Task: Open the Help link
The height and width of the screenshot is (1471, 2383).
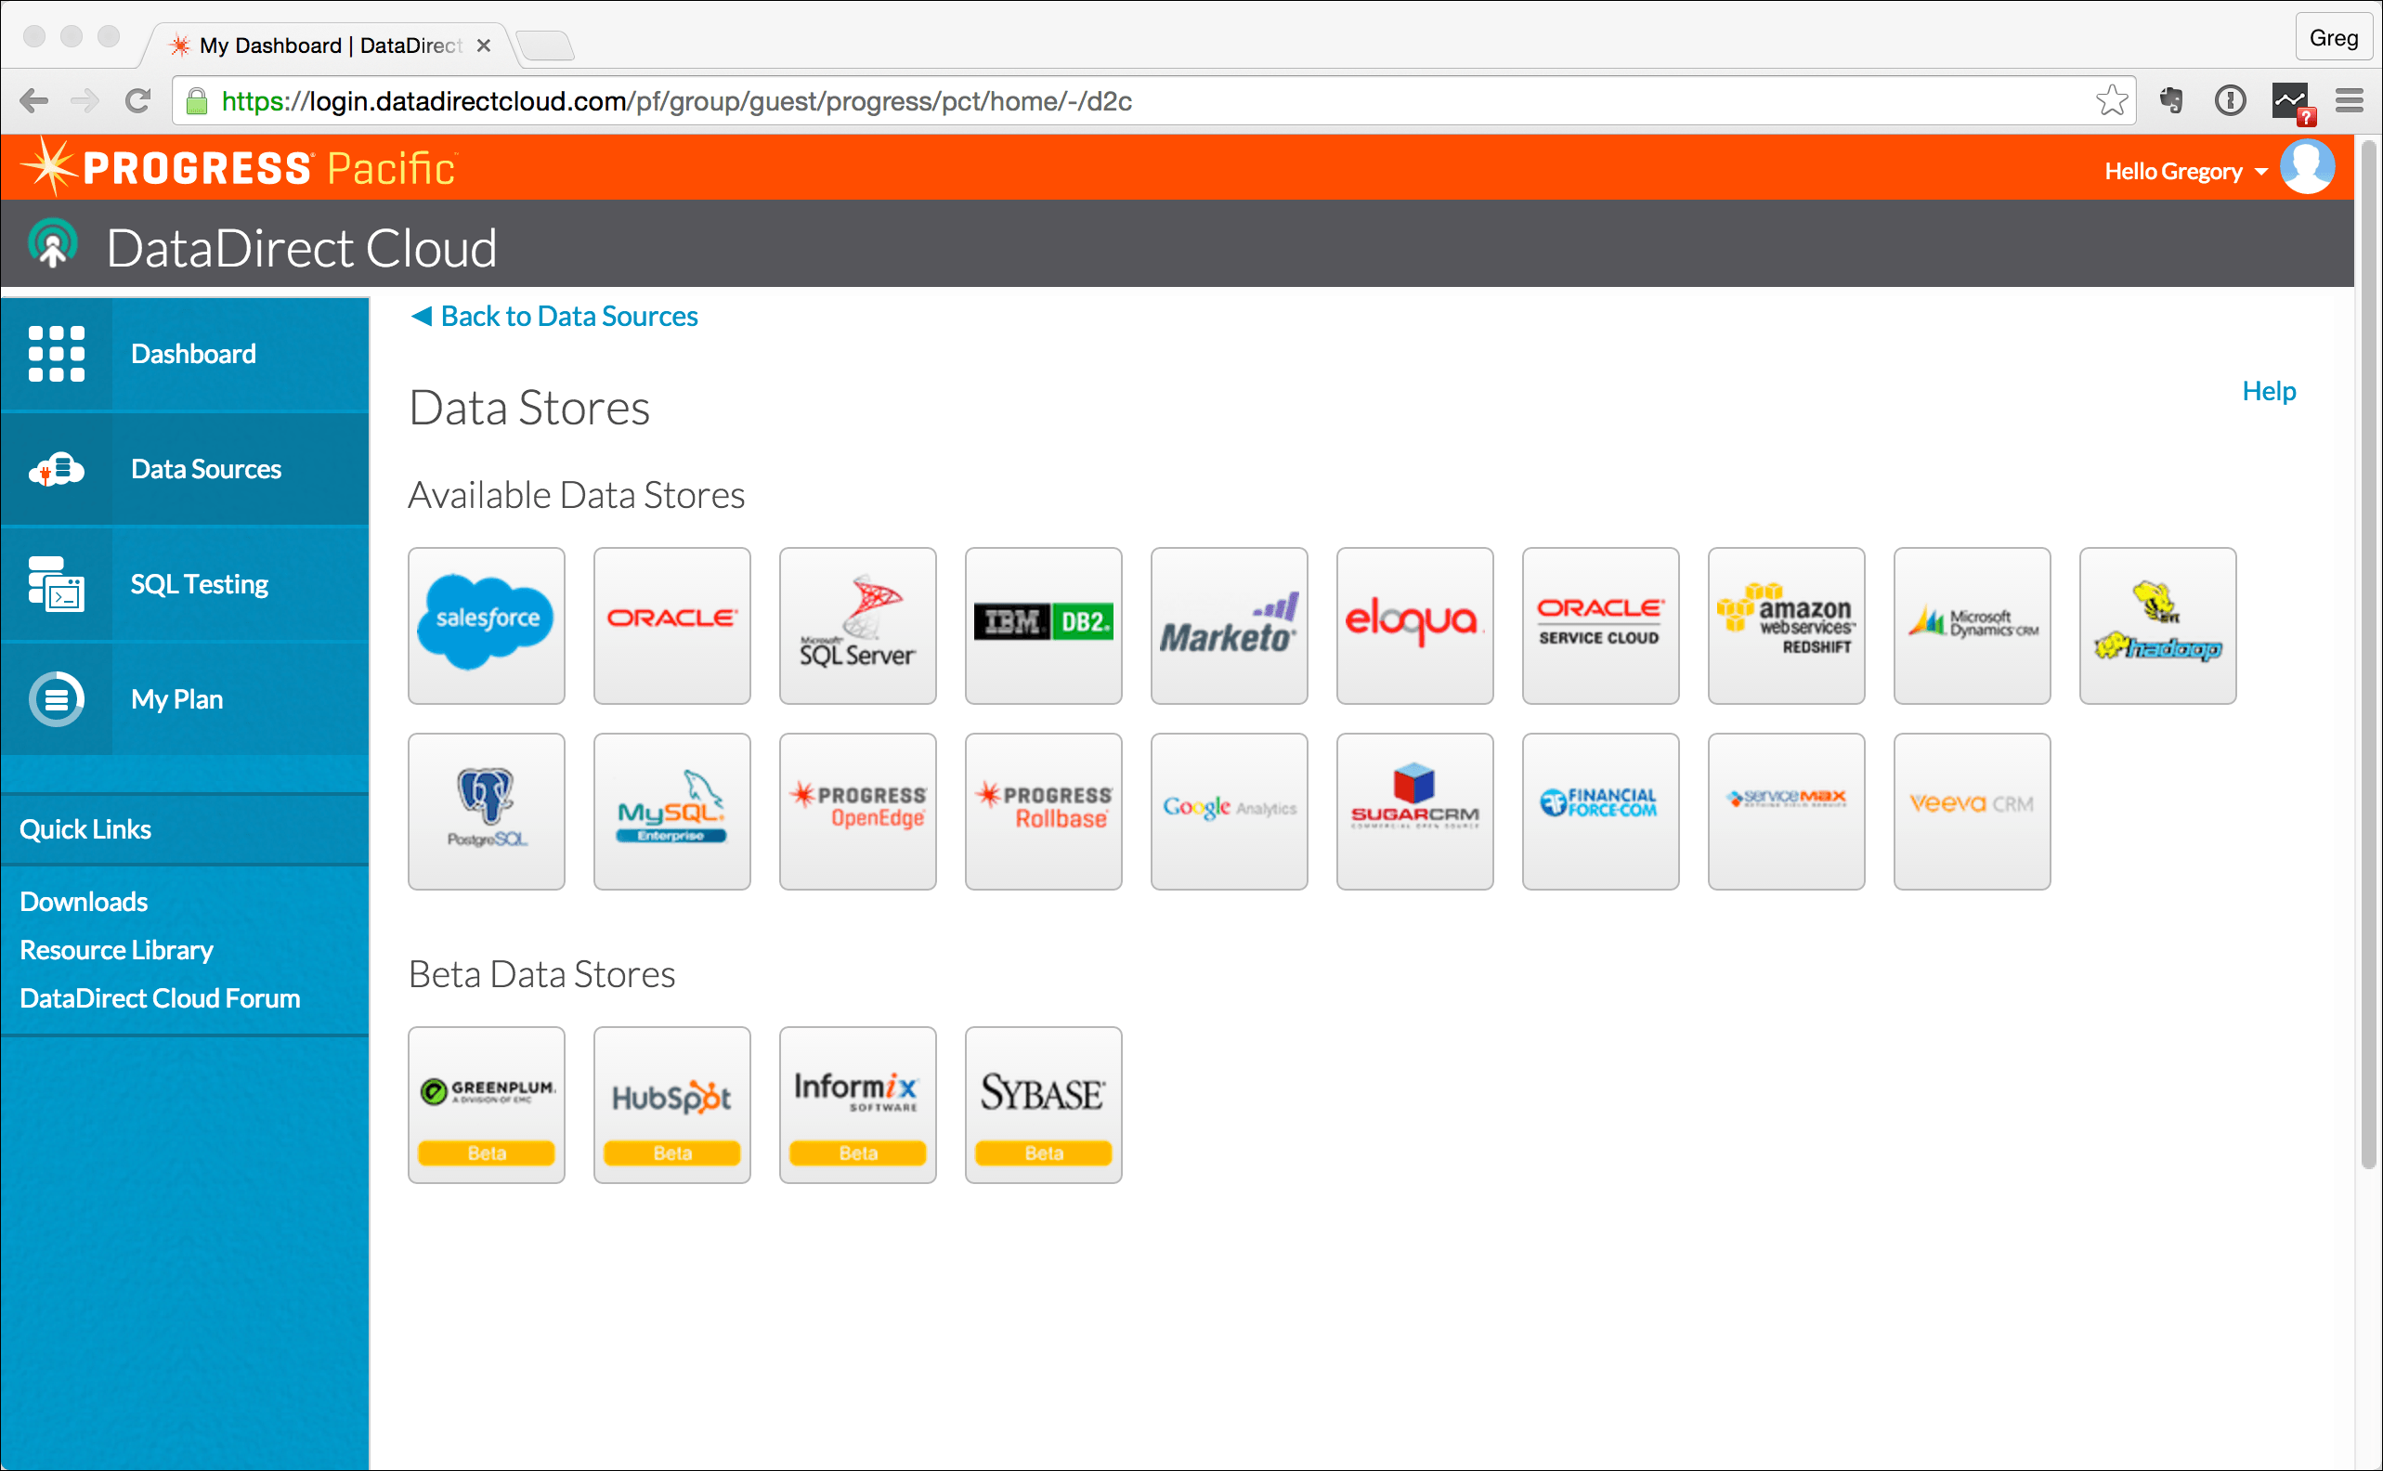Action: pyautogui.click(x=2268, y=391)
